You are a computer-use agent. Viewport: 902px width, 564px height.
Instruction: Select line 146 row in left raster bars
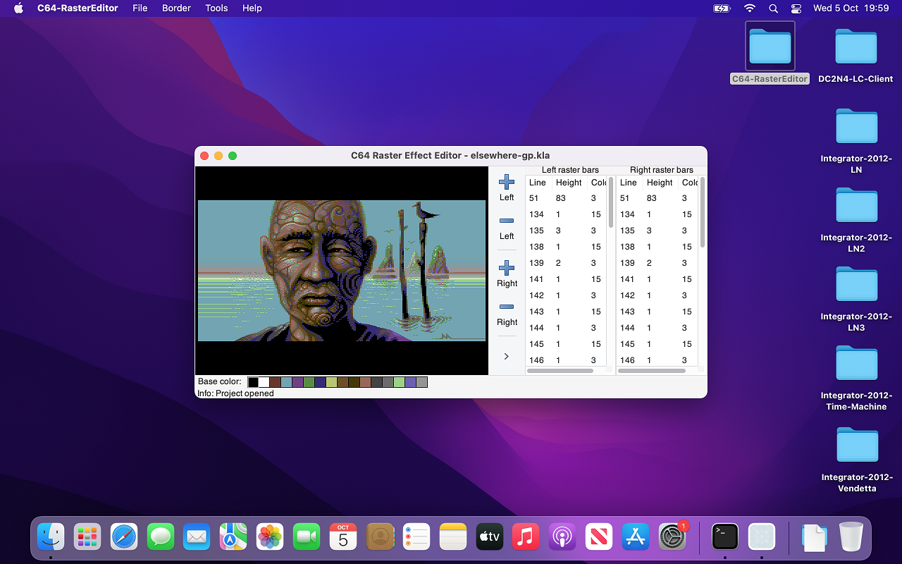567,360
